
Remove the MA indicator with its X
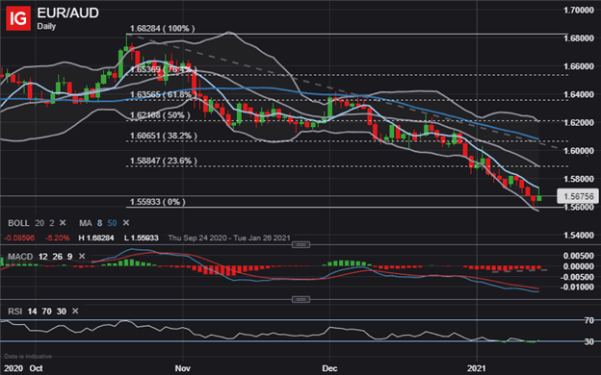click(126, 223)
